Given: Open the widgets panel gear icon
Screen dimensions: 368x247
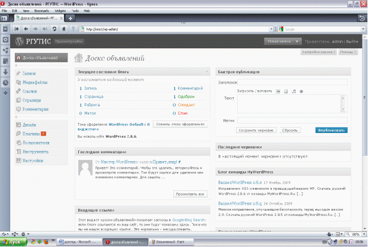Looking at the screenshot, I should click(x=5, y=39).
